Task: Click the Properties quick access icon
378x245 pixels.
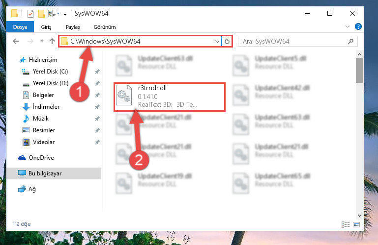Action: pyautogui.click(x=30, y=14)
